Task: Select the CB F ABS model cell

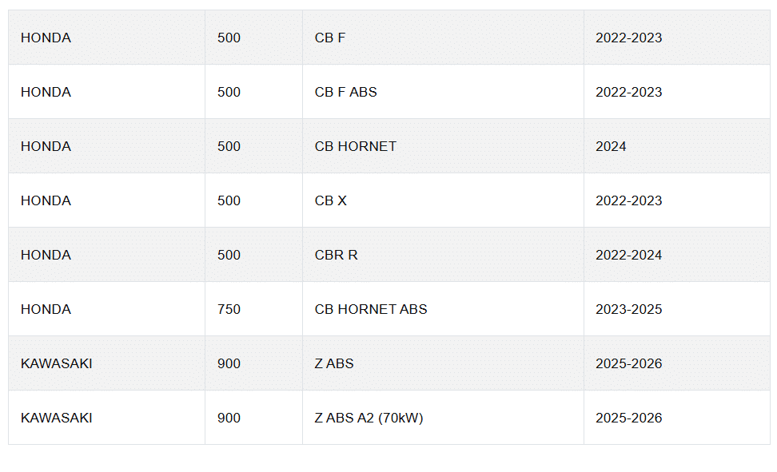Action: click(x=345, y=92)
